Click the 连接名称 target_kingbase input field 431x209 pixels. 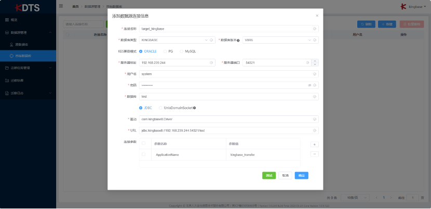[229, 29]
